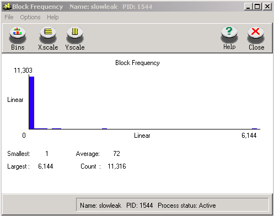Click the Count value 11,316
The height and width of the screenshot is (216, 274).
(117, 166)
